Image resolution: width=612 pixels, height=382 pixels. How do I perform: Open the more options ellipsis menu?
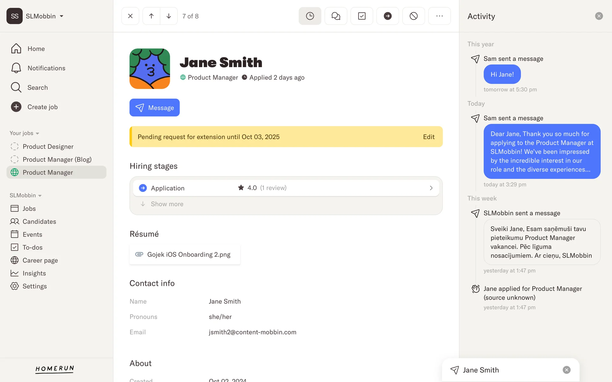click(x=439, y=16)
